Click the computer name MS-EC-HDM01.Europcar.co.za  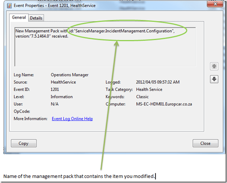[x=164, y=104]
